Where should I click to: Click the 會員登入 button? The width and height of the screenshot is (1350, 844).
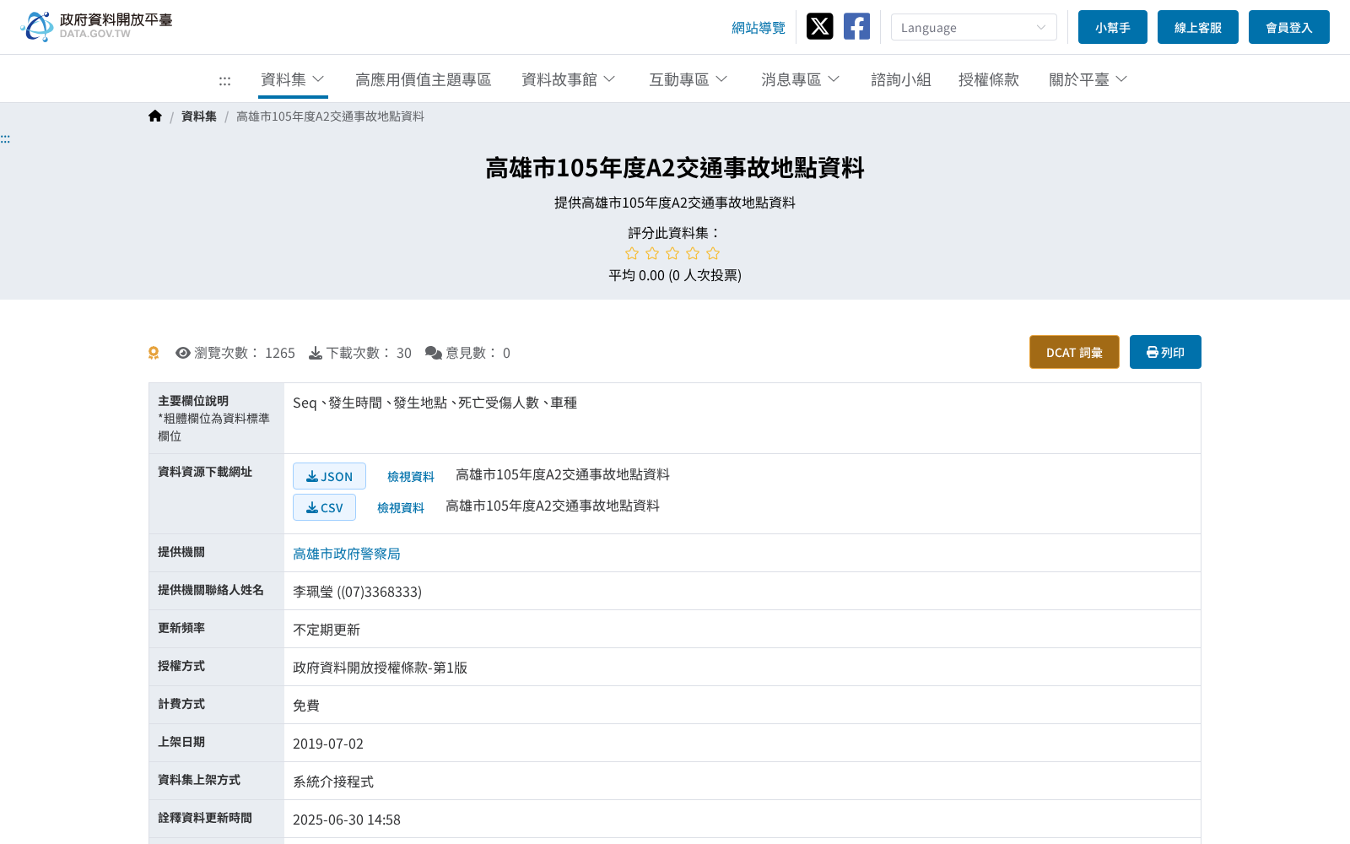click(1289, 27)
